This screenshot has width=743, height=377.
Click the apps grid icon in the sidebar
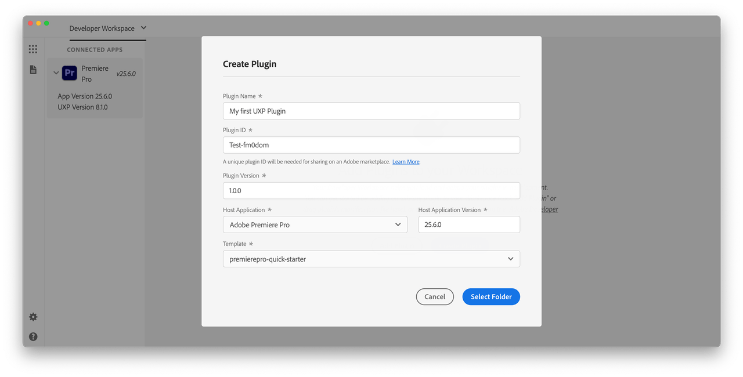coord(33,49)
